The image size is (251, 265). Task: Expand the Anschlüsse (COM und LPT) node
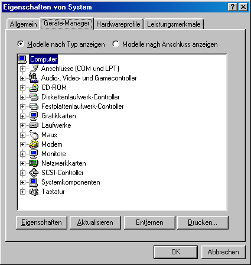[22, 69]
